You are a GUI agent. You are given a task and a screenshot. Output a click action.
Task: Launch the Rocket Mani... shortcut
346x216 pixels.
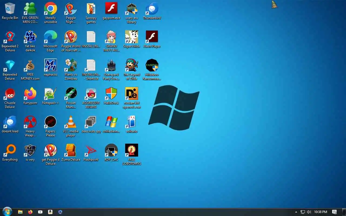pos(71,98)
